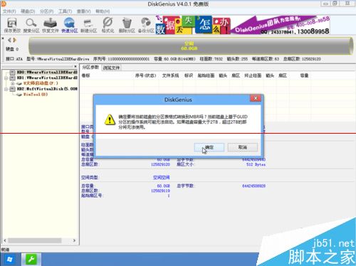The image size is (356, 266).
Task: Click the HD0 VMware virtual drive icon
Action: 13,72
